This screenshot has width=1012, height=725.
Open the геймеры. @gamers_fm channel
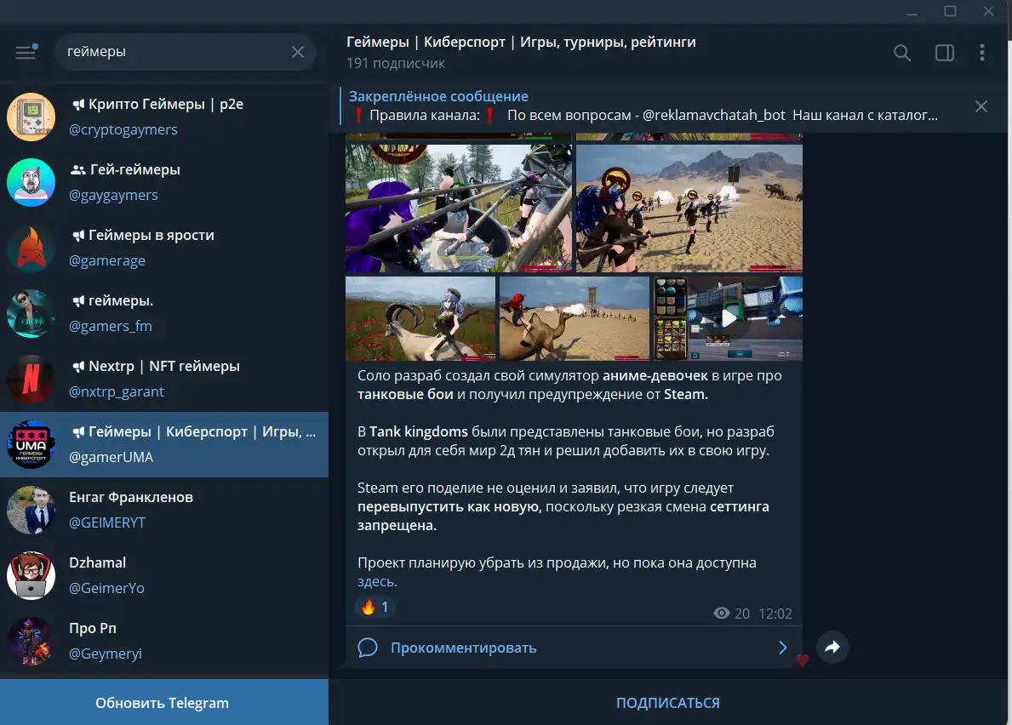click(x=164, y=313)
